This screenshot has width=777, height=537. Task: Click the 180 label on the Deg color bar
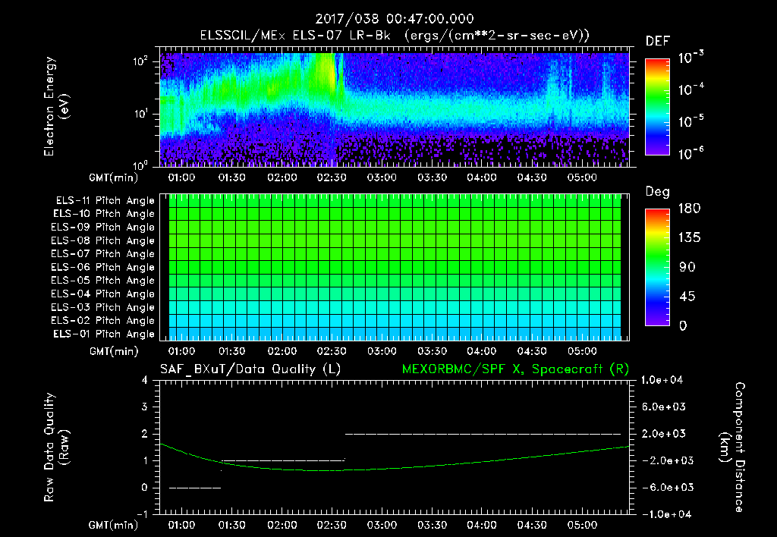coord(689,209)
